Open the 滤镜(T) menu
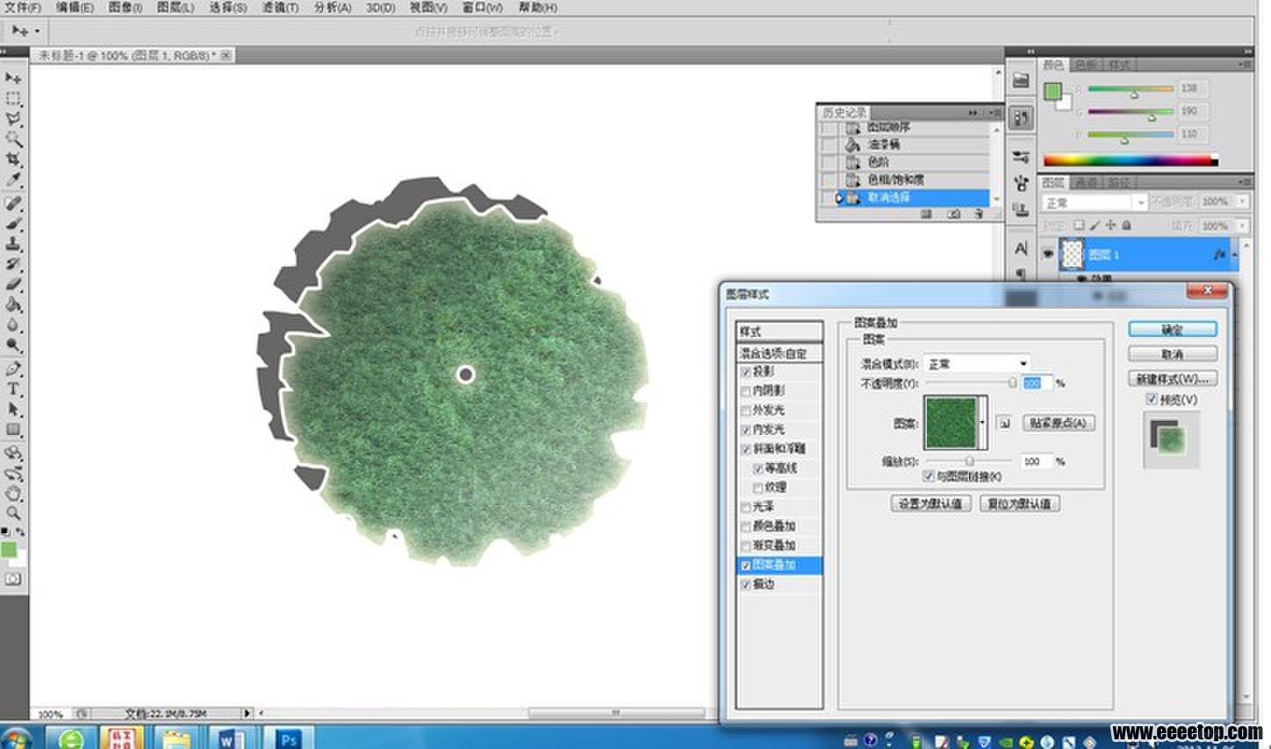This screenshot has width=1271, height=749. pos(280,8)
